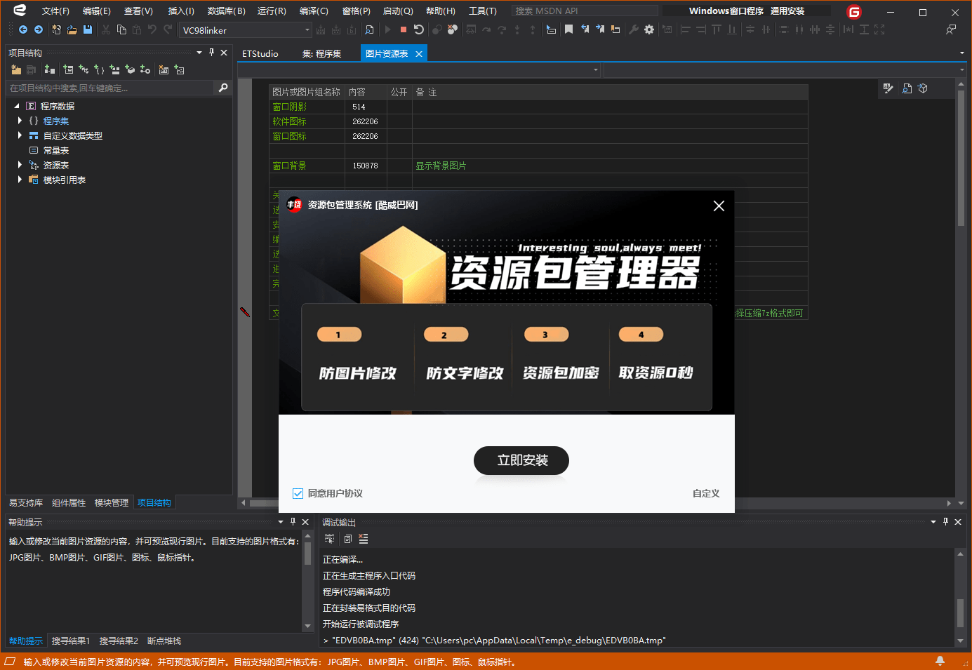
Task: Collapse the 程序数据 tree root
Action: tap(17, 106)
